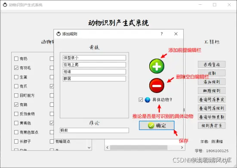This screenshot has height=168, width=237.
Task: Click the 查询所有事实 toolbar button
Action: 212,99
